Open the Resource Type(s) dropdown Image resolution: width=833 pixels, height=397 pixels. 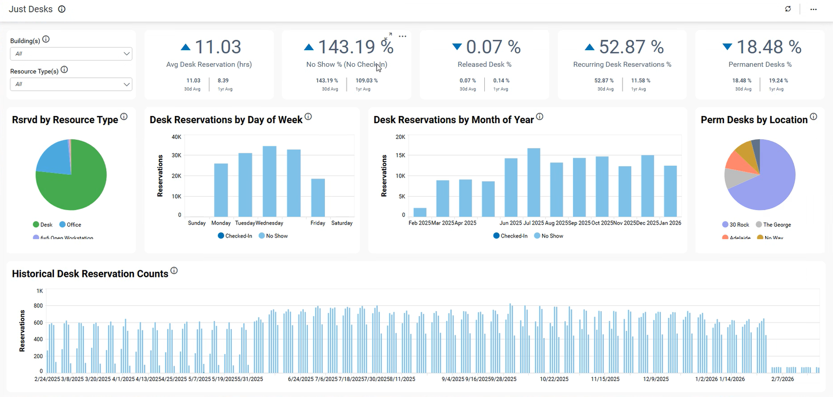click(x=71, y=84)
